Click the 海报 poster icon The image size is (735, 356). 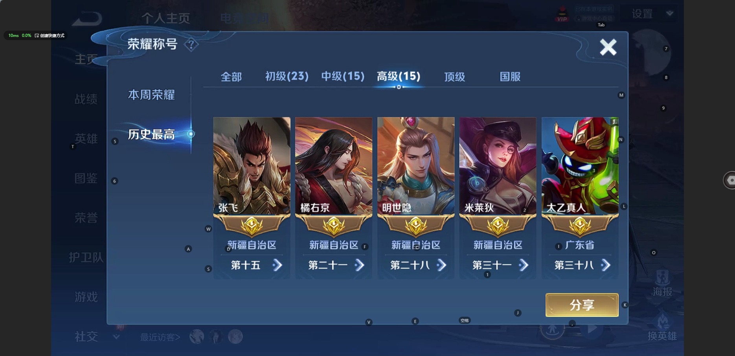click(663, 283)
